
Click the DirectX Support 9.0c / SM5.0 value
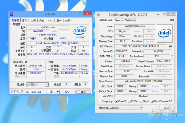pos(164,61)
